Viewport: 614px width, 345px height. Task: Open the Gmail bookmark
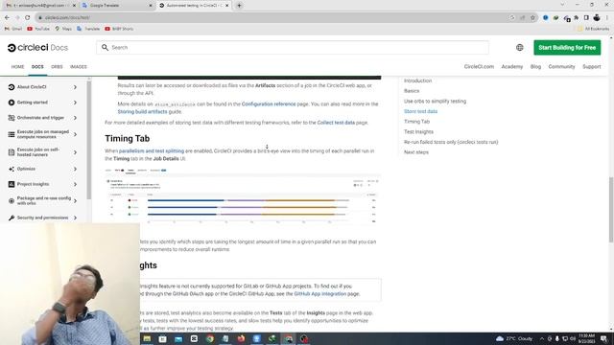(x=13, y=29)
